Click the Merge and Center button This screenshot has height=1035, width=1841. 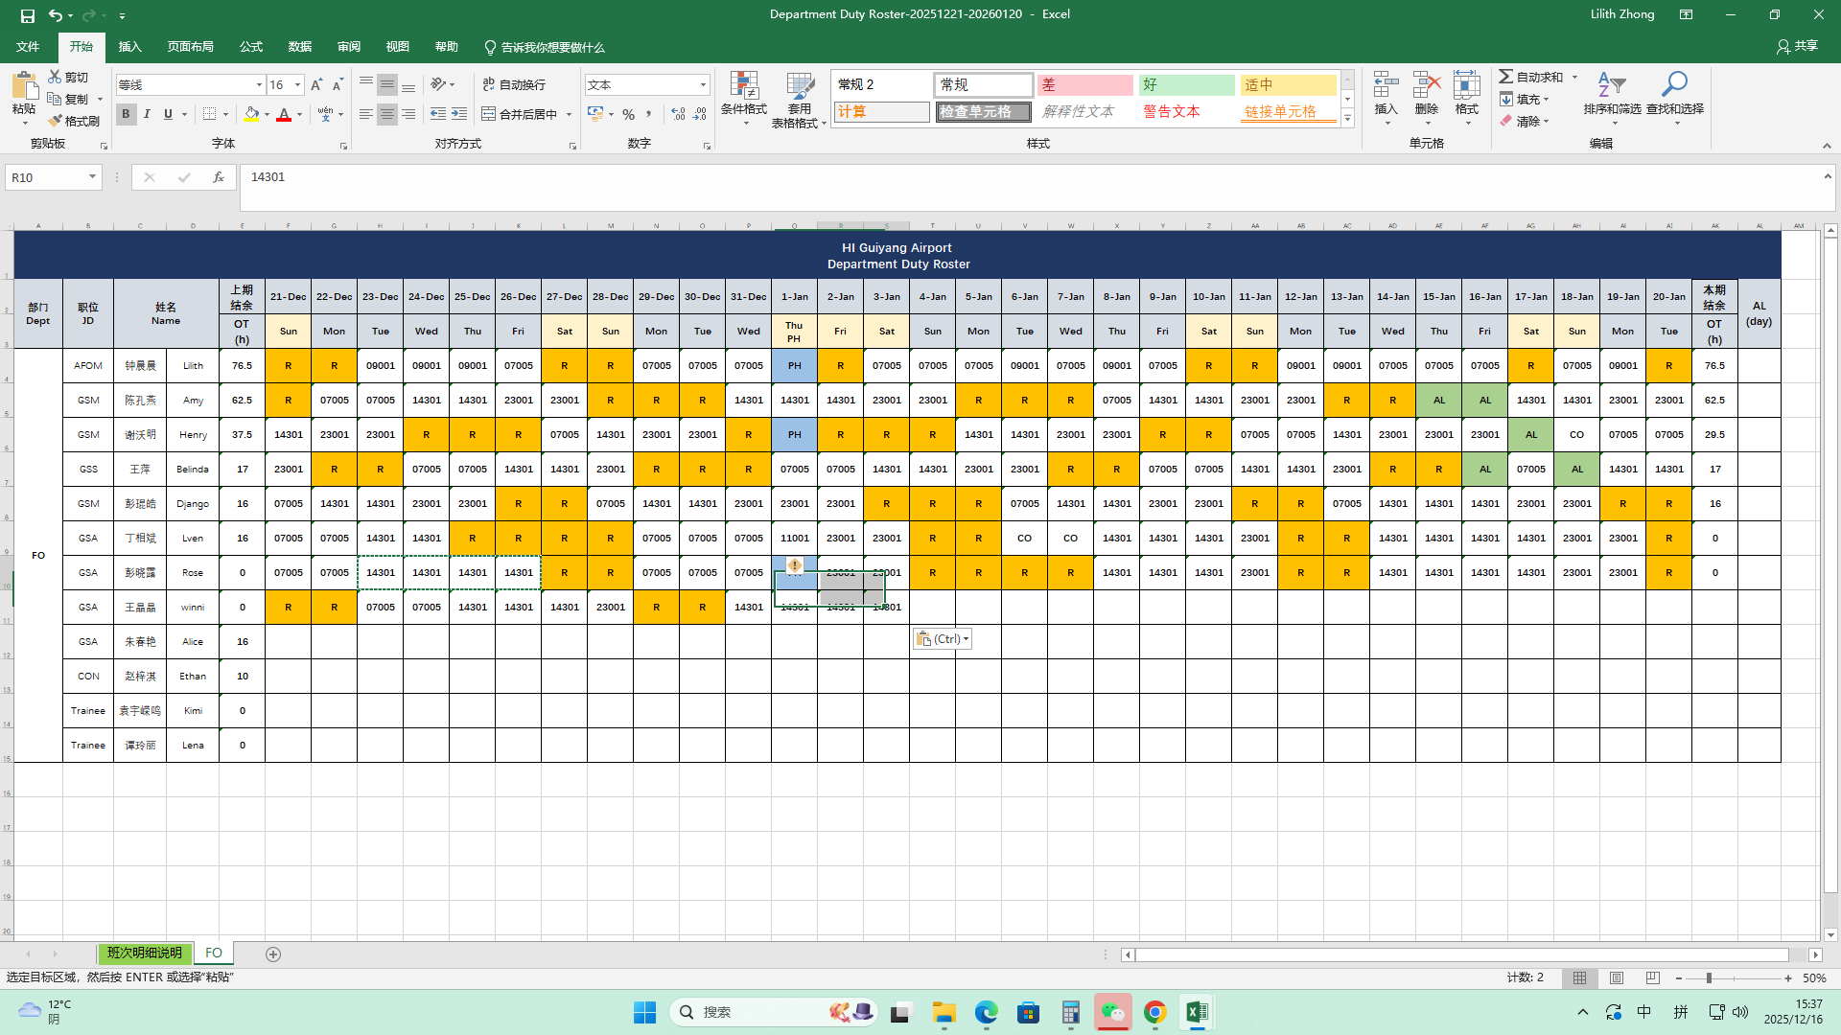tap(519, 114)
